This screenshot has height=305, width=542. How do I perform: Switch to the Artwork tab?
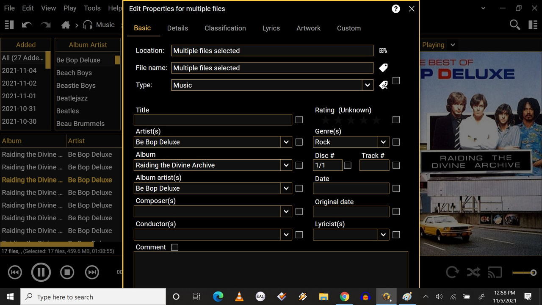click(x=308, y=28)
